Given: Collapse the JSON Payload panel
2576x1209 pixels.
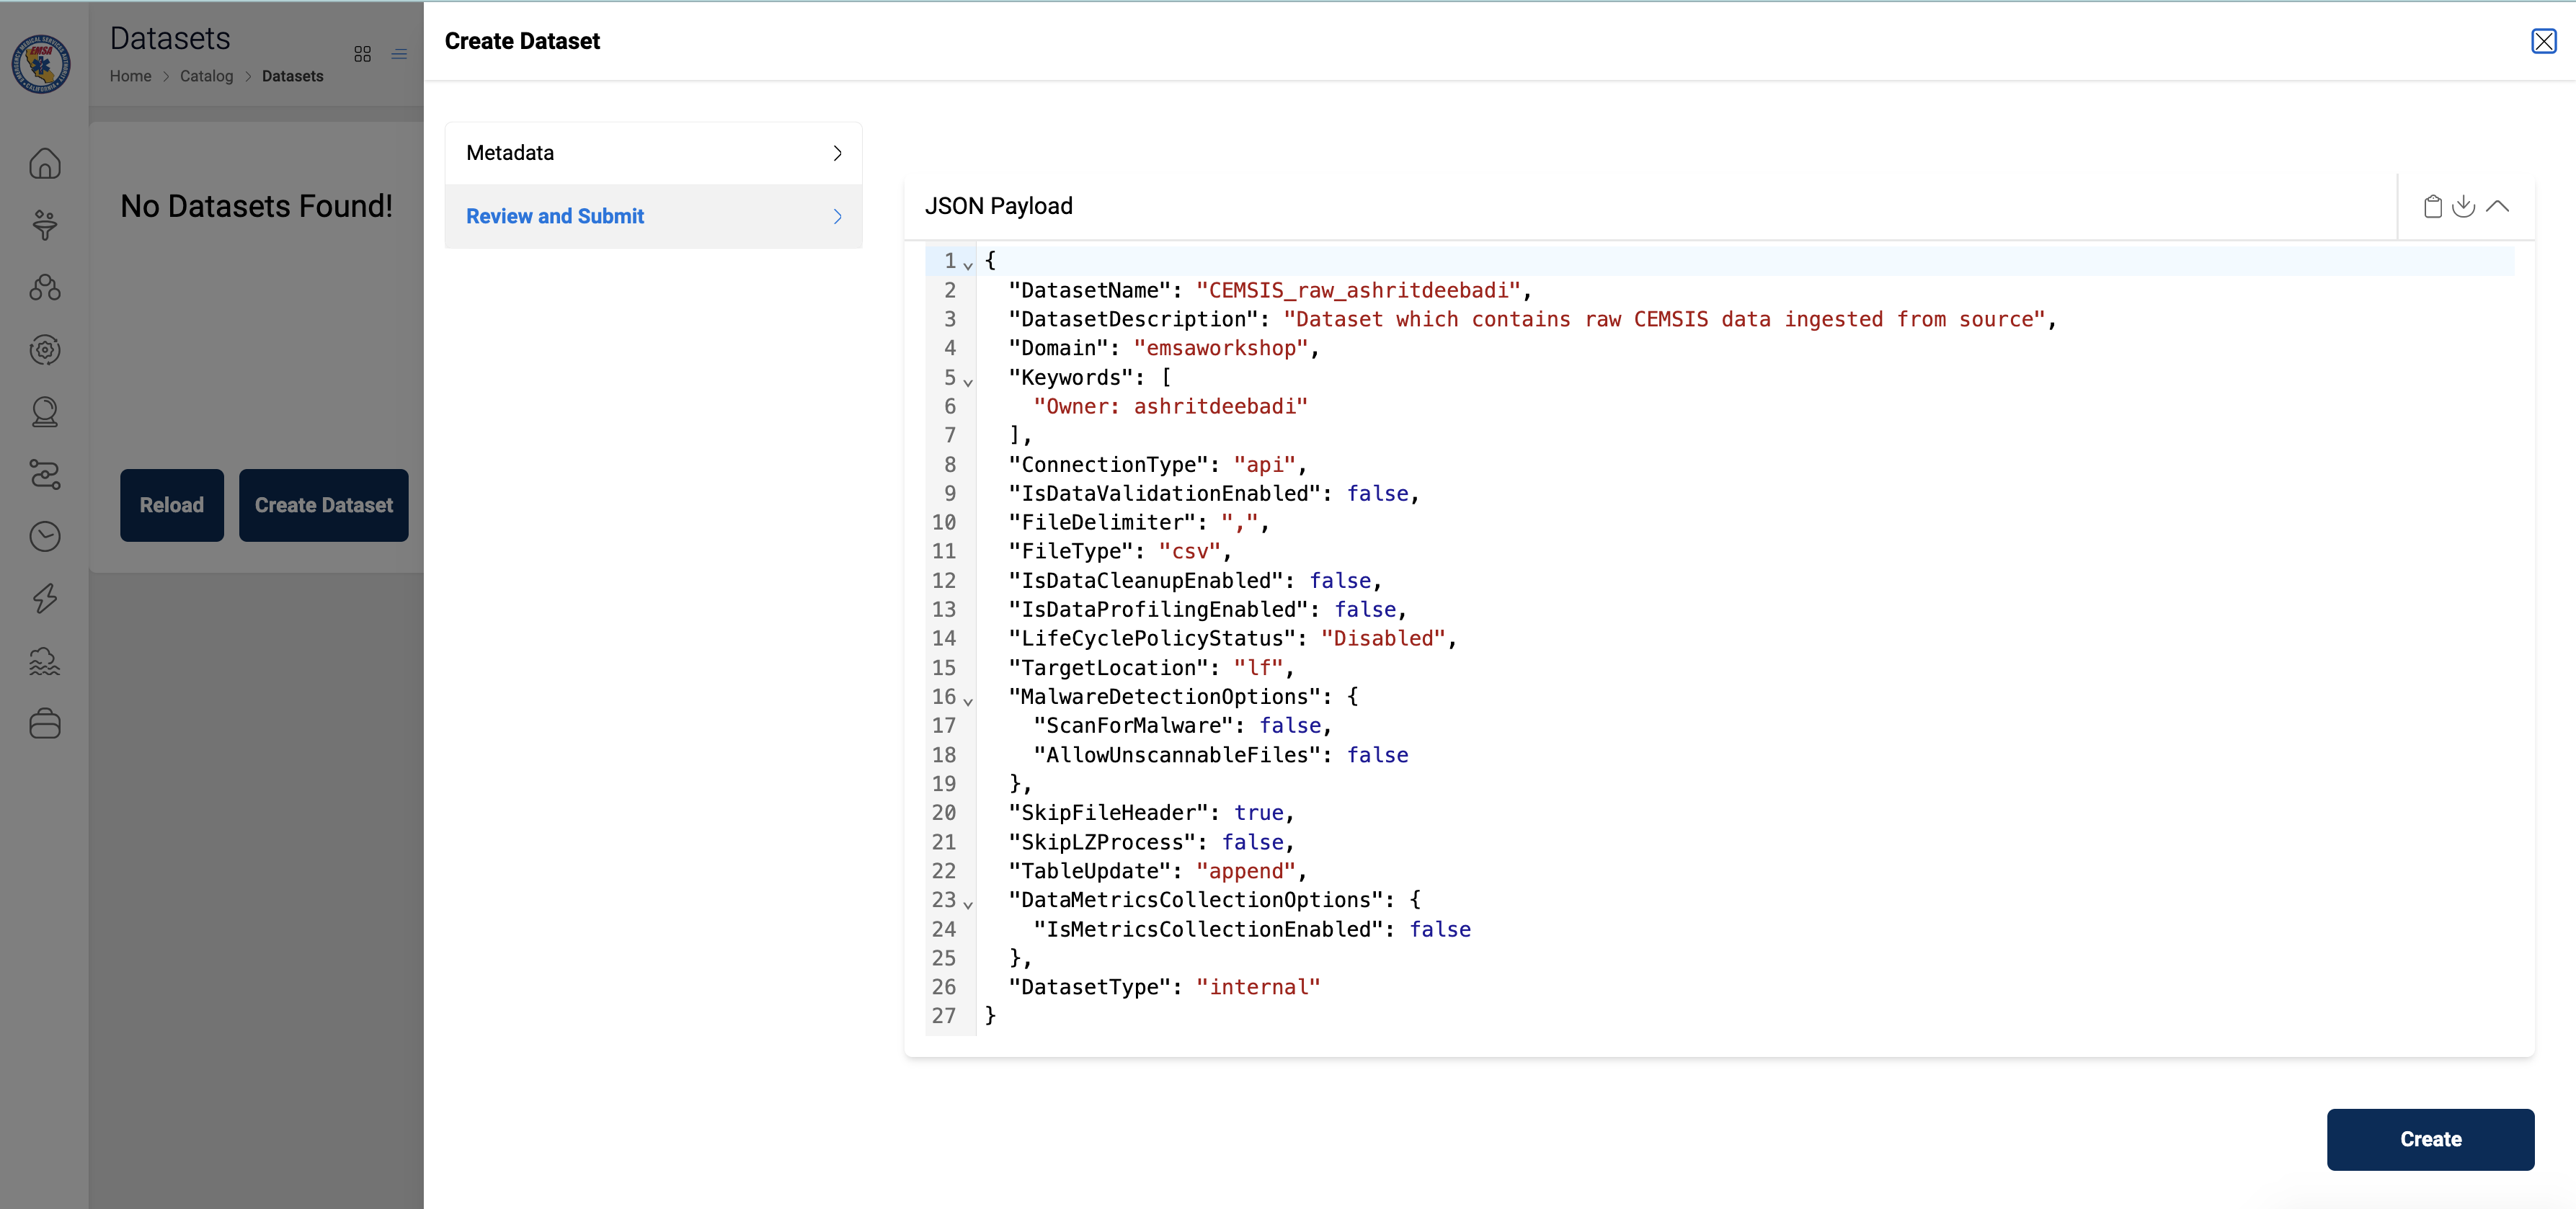Looking at the screenshot, I should coord(2497,206).
